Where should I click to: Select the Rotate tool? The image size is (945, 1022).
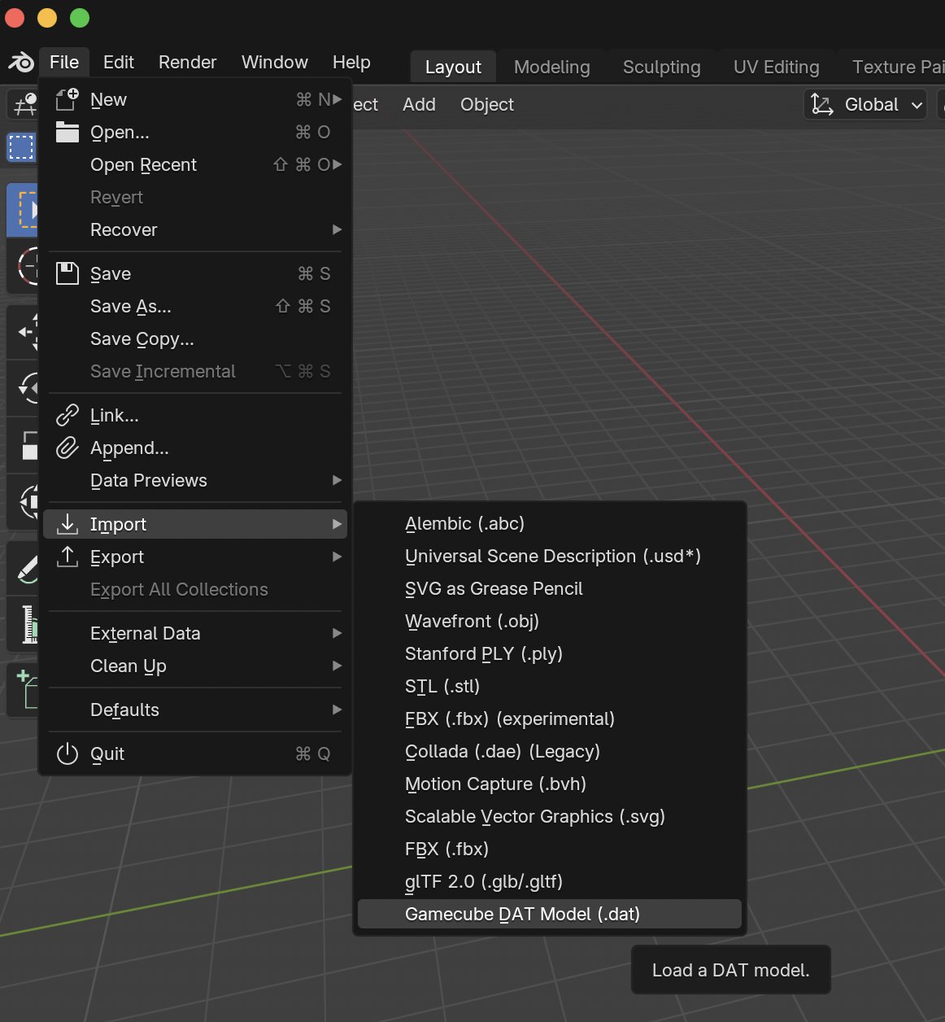point(23,387)
